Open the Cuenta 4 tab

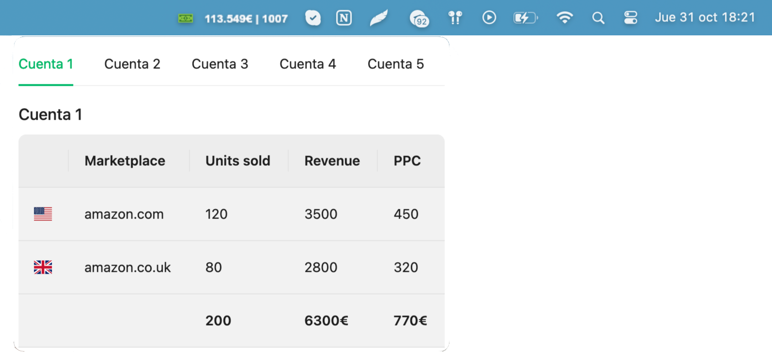[308, 64]
